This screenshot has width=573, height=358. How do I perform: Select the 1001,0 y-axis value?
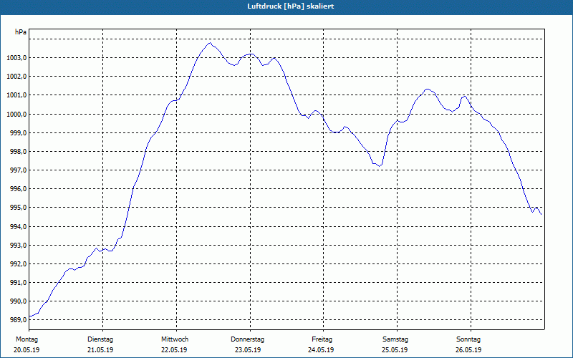(x=16, y=95)
